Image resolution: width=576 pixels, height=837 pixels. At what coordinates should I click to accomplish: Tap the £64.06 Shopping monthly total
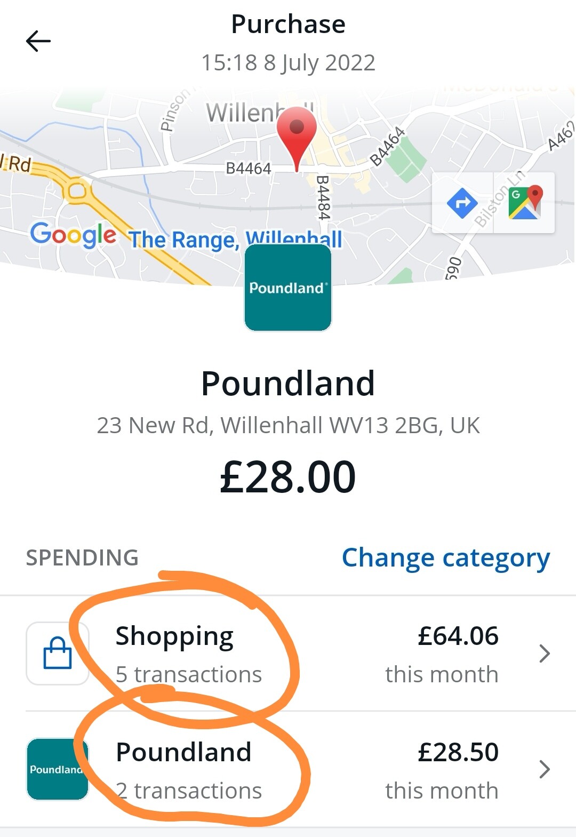(x=458, y=636)
